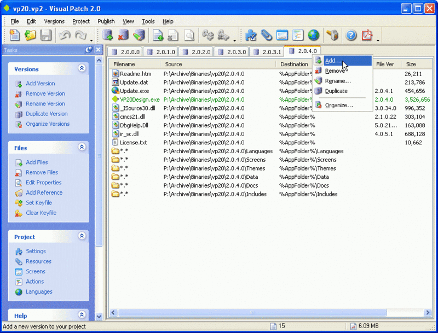The height and width of the screenshot is (333, 438).
Task: Click the Remove Version toolbar icon
Action: click(x=123, y=36)
